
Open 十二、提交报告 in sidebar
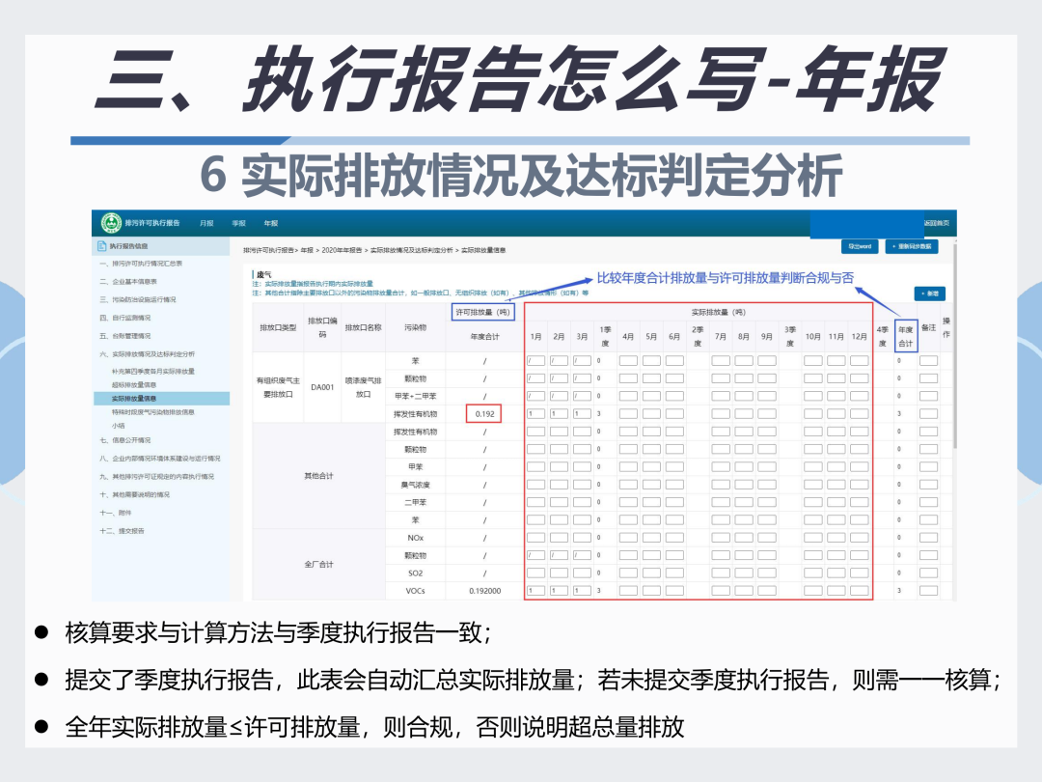click(x=122, y=531)
